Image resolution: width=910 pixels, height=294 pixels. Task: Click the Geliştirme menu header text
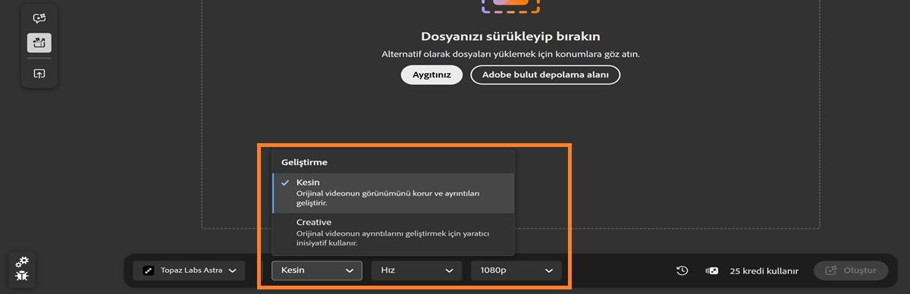304,162
